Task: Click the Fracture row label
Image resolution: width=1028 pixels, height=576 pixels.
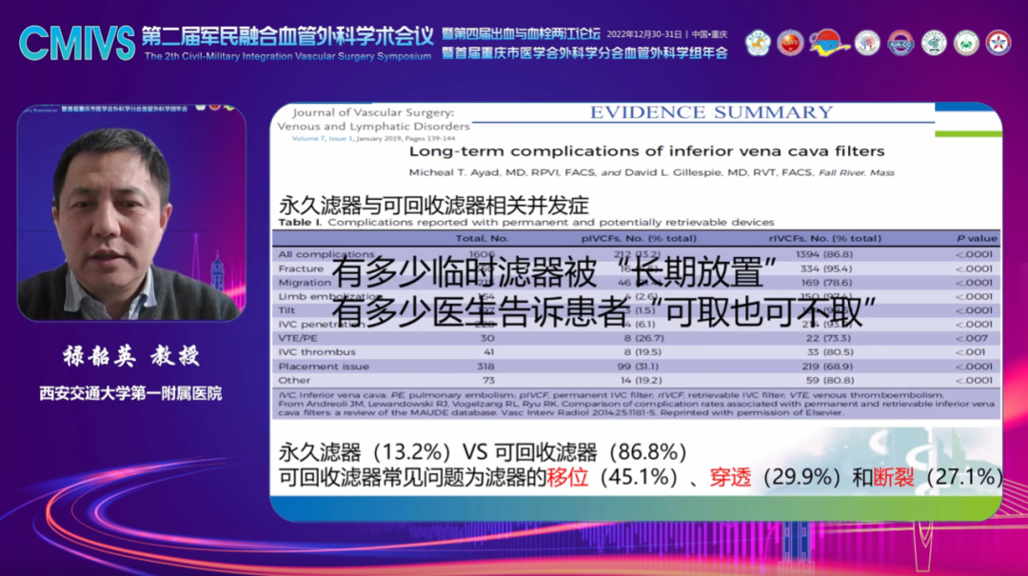Action: (x=301, y=268)
